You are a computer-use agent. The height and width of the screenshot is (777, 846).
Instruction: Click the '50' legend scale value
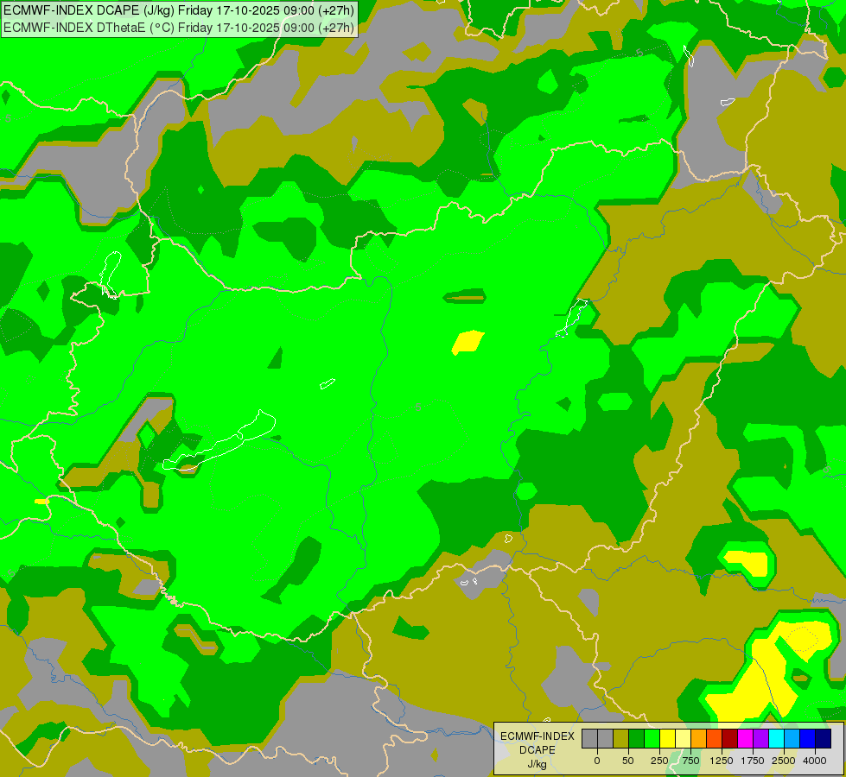[x=628, y=761]
